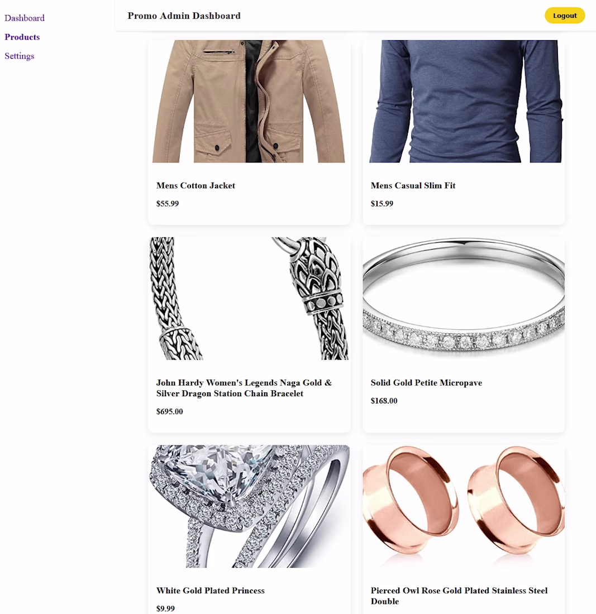Select the rose gold Pierced Owl plugs image

464,506
